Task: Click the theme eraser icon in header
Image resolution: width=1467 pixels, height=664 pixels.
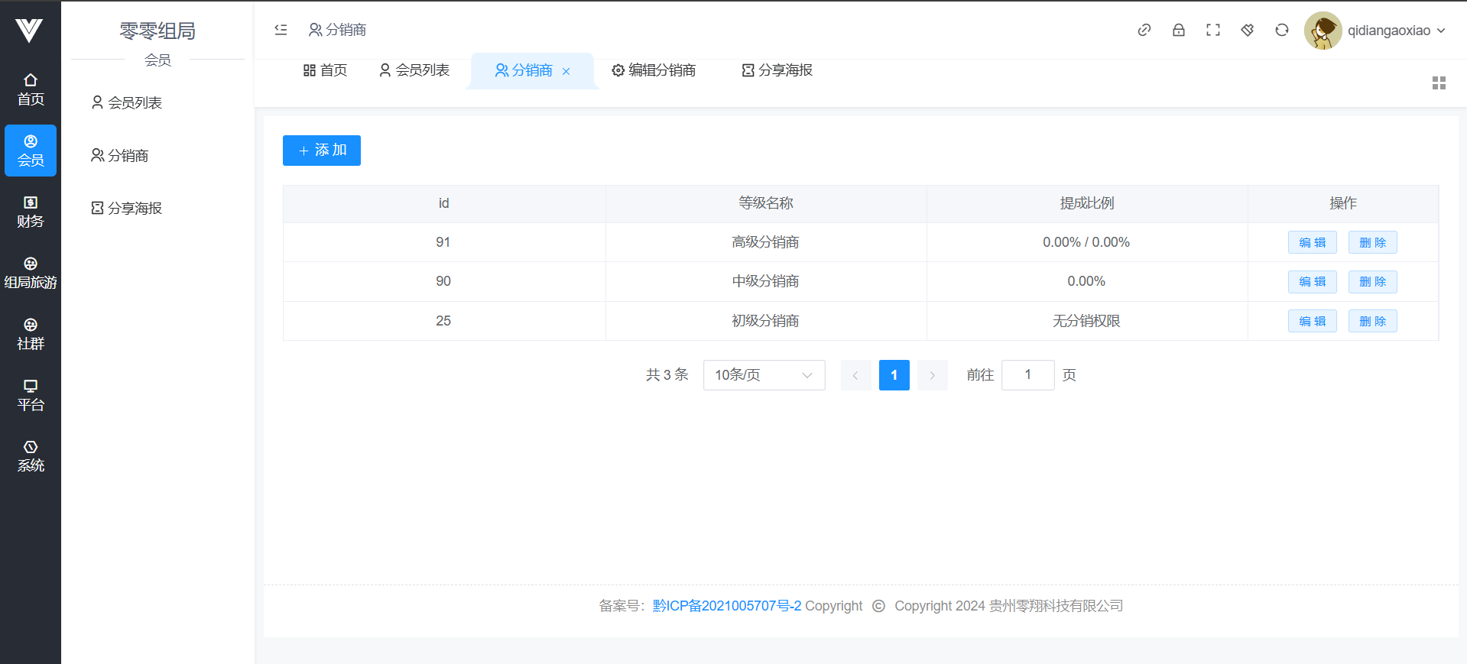Action: (1247, 30)
